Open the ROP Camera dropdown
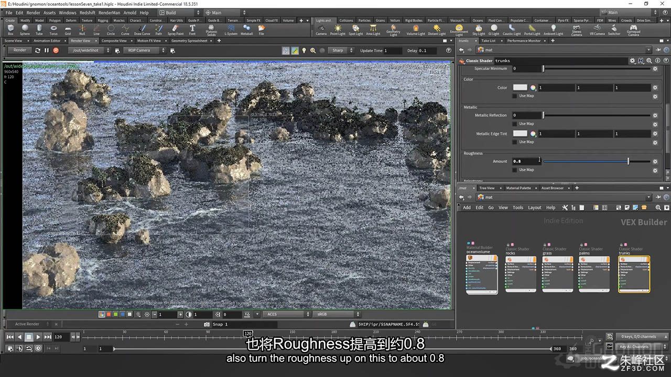 (144, 50)
